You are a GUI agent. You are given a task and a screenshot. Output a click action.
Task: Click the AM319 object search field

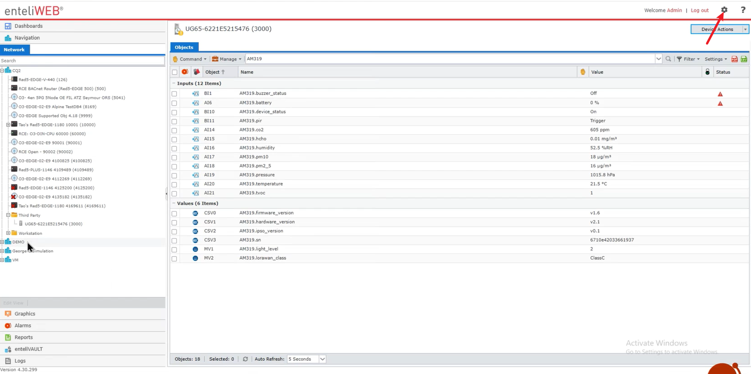pos(450,59)
